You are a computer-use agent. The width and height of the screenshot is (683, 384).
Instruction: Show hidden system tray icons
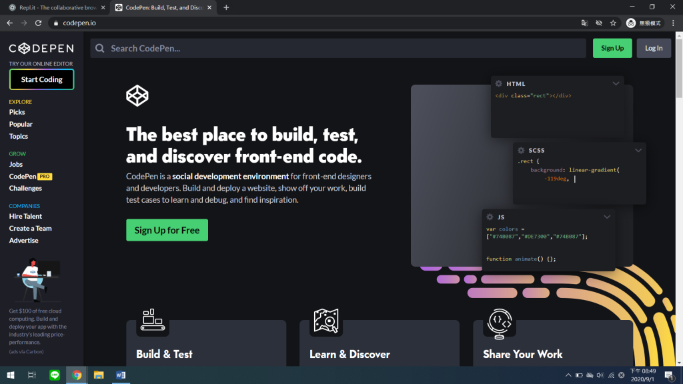(x=568, y=375)
